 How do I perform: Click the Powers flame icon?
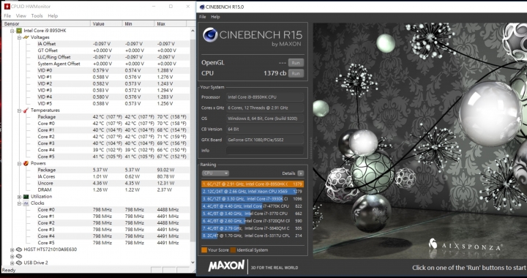[x=26, y=164]
